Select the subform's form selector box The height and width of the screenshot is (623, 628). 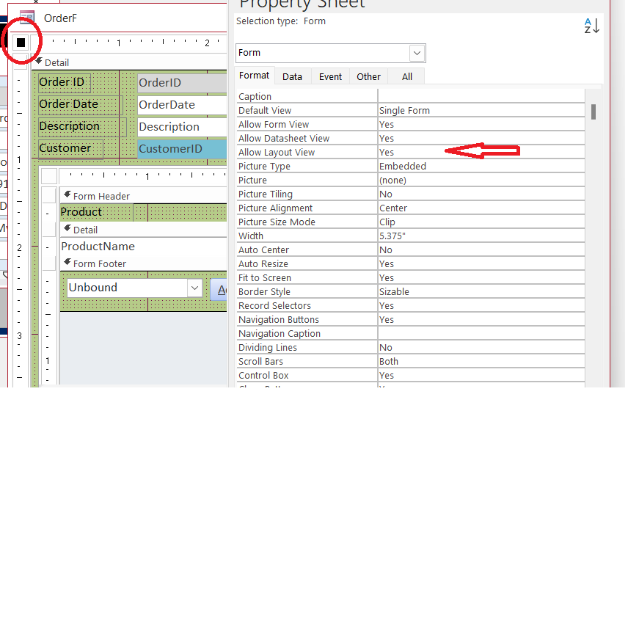pyautogui.click(x=48, y=175)
